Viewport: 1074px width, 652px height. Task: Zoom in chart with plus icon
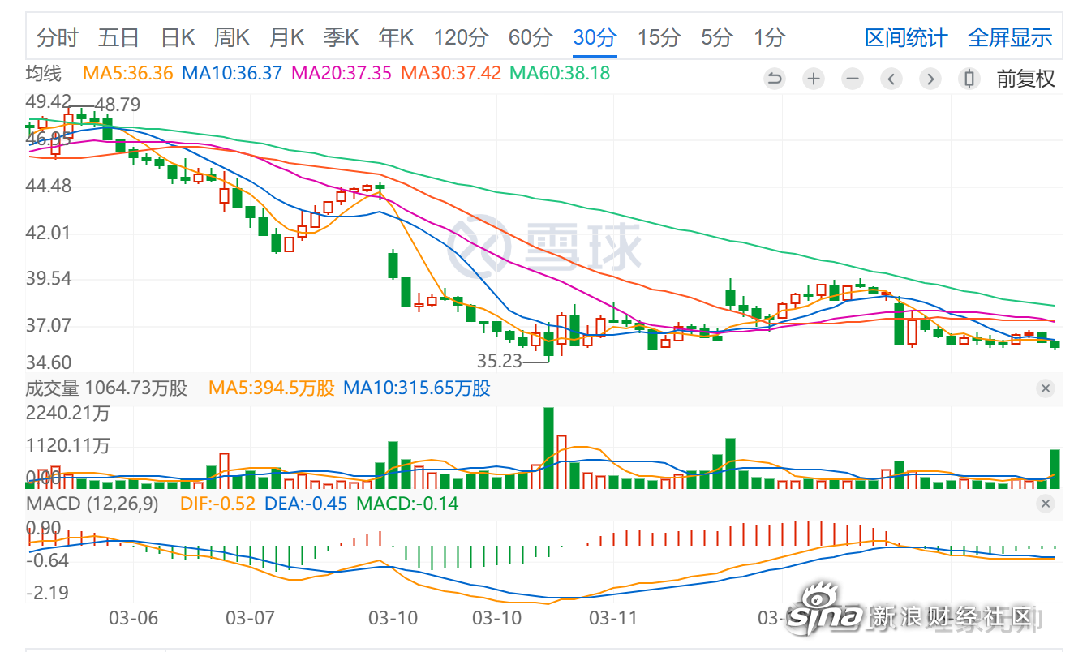tap(814, 79)
